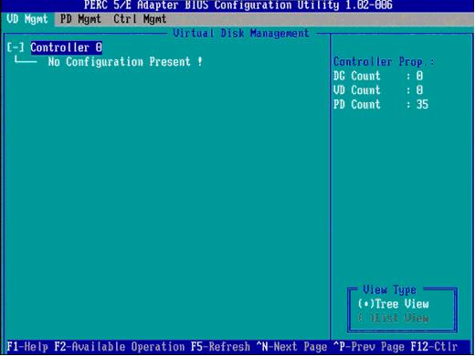This screenshot has height=356, width=475.
Task: Click the View Type group label
Action: point(389,289)
